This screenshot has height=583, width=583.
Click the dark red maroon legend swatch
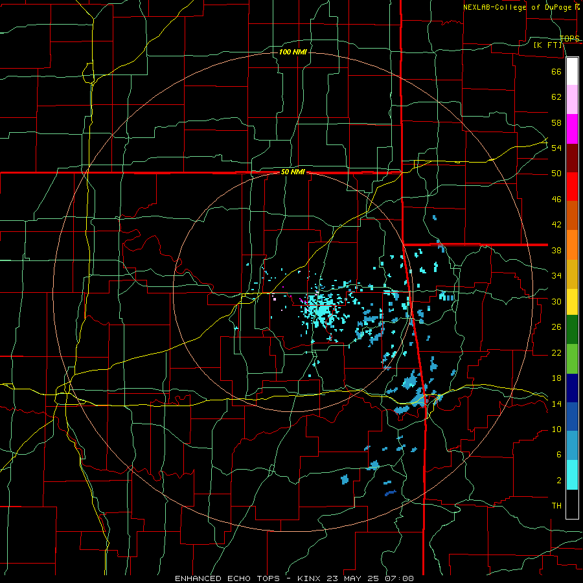572,158
